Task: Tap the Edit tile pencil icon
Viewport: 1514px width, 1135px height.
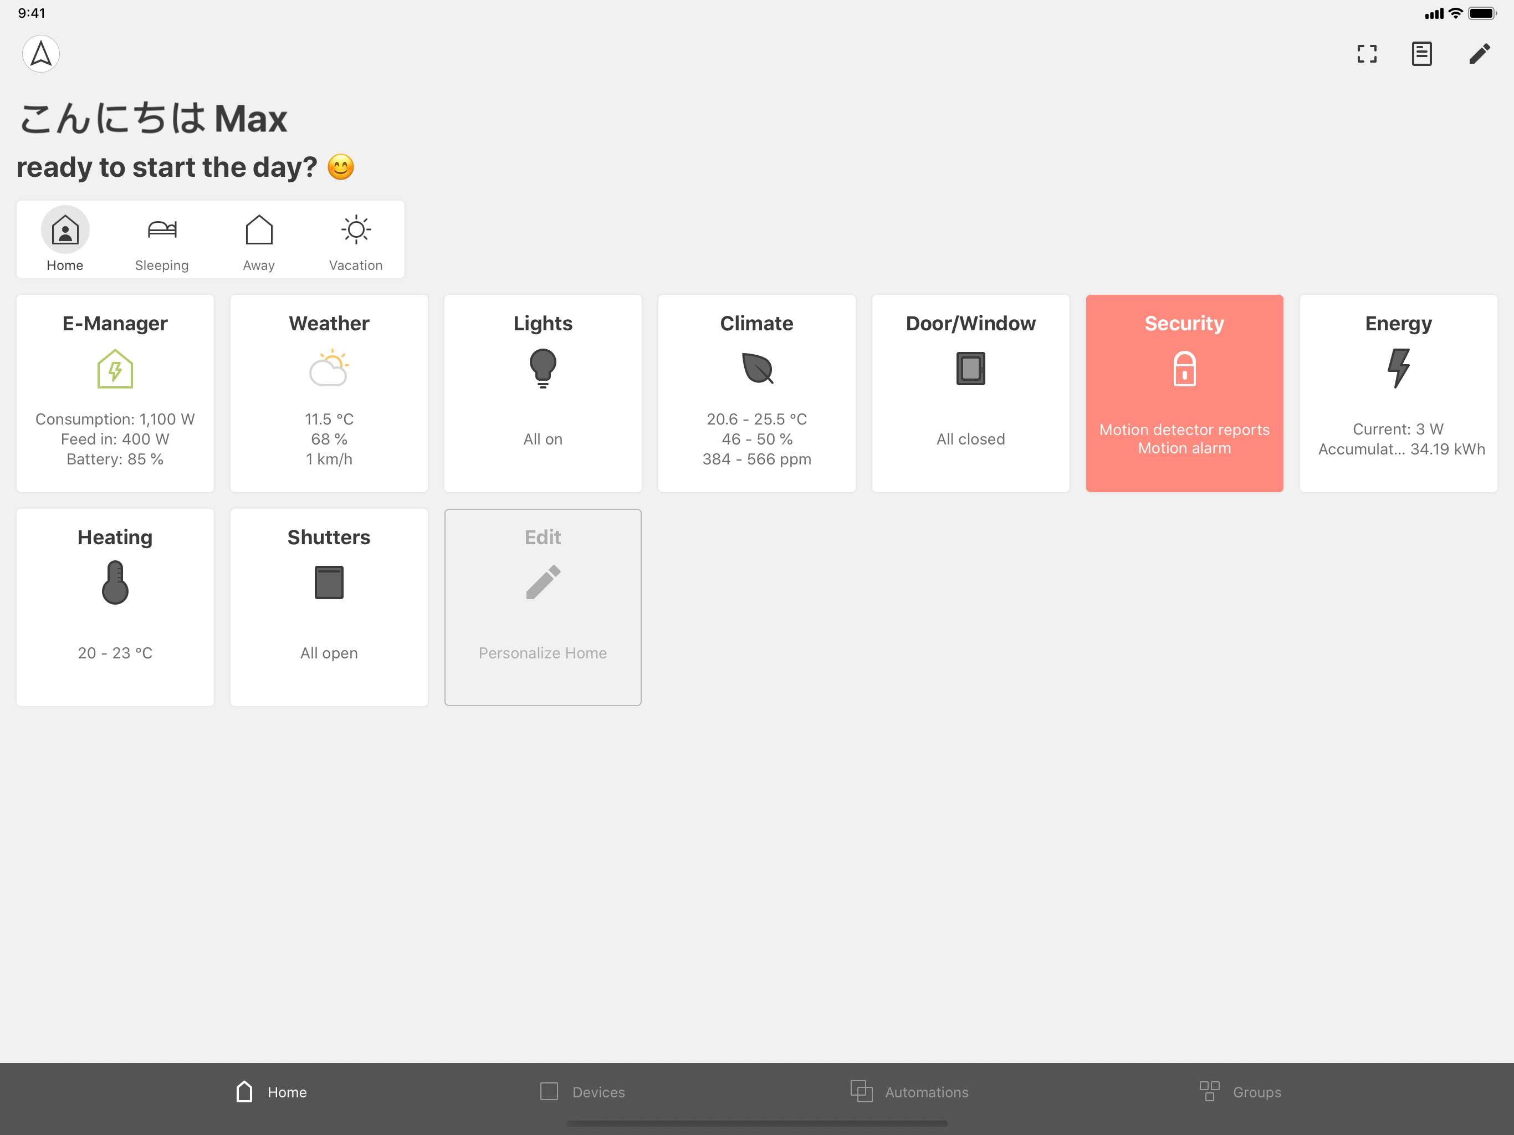Action: click(x=543, y=582)
